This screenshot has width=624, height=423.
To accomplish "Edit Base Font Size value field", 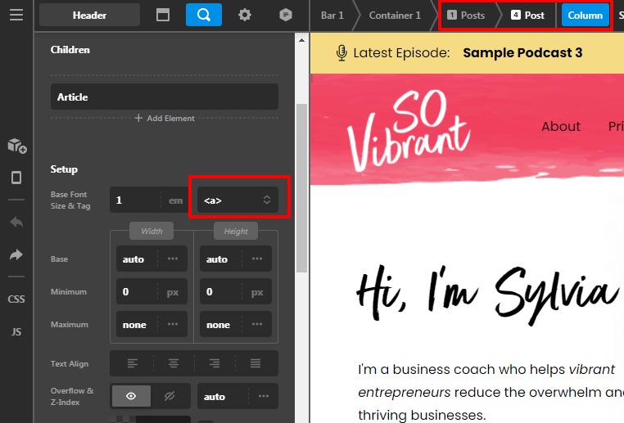I will 135,200.
